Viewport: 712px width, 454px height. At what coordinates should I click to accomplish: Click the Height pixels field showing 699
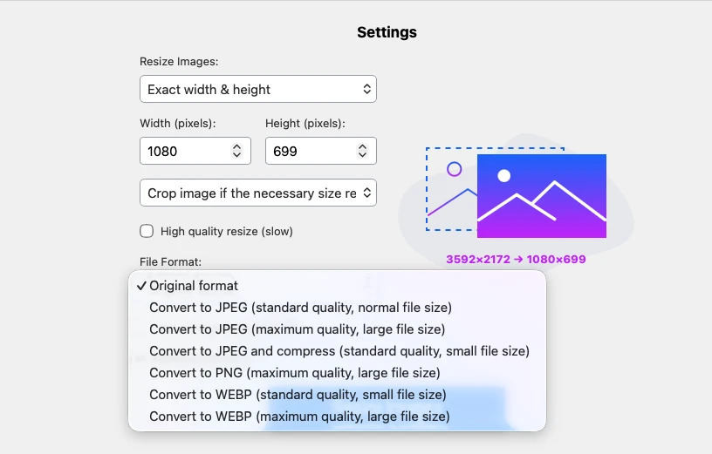(x=320, y=151)
